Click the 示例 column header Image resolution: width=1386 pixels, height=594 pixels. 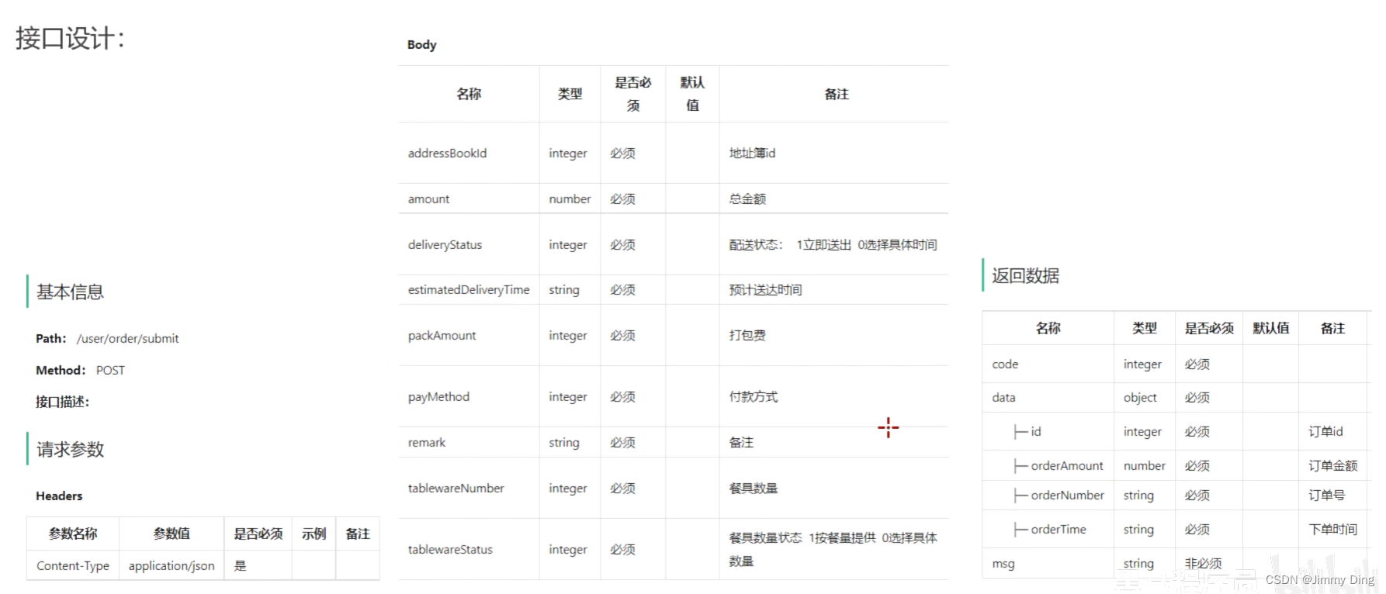click(x=314, y=534)
